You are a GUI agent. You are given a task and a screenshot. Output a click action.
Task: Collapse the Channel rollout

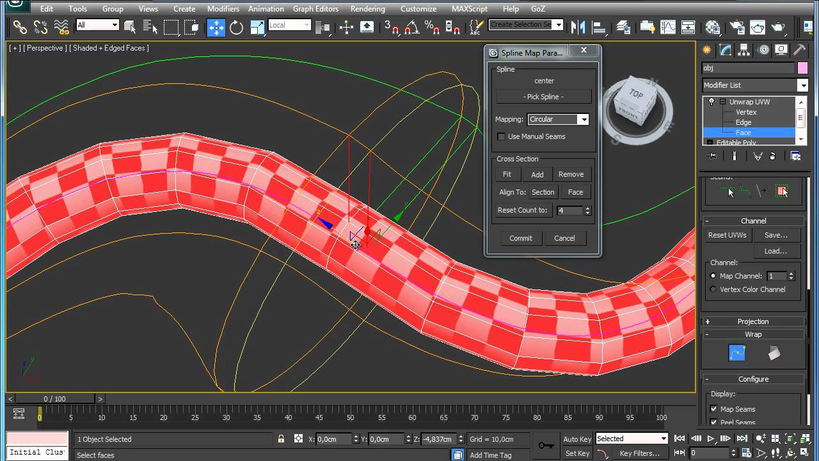(754, 221)
